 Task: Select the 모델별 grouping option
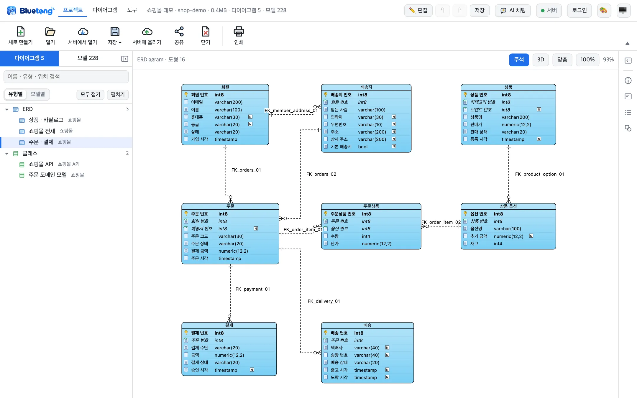click(x=38, y=94)
